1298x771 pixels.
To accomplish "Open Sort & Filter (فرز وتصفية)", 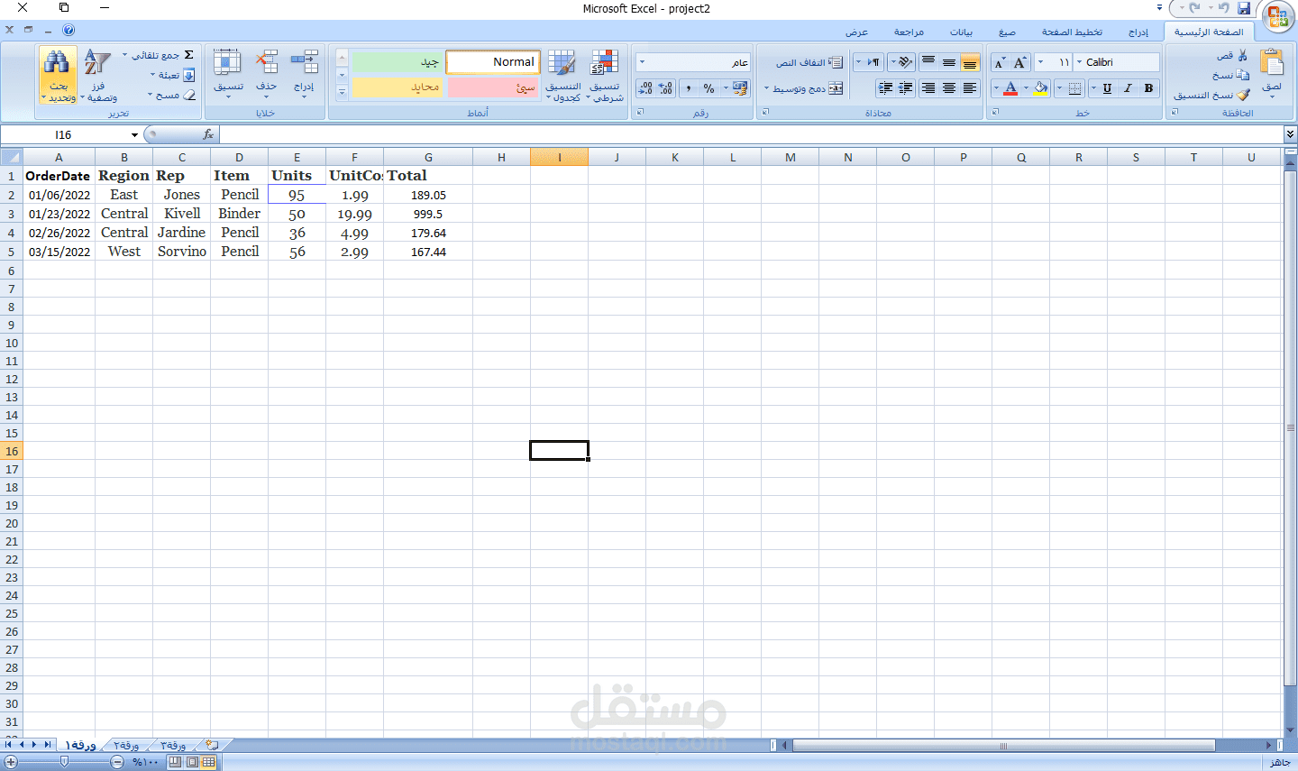I will point(98,76).
